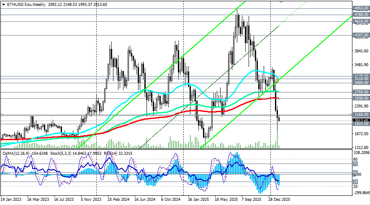Select the 4955.00 price level label
370x205 pixels.
(x=360, y=8)
